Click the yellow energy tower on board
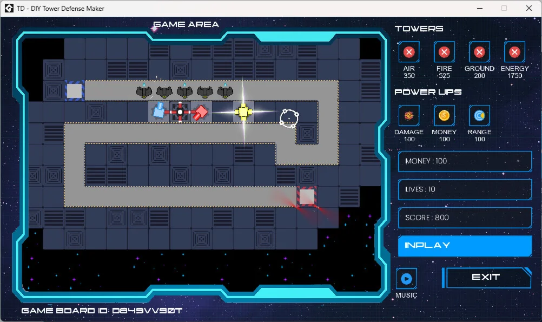Screen dimensions: 542x322 pos(243,111)
